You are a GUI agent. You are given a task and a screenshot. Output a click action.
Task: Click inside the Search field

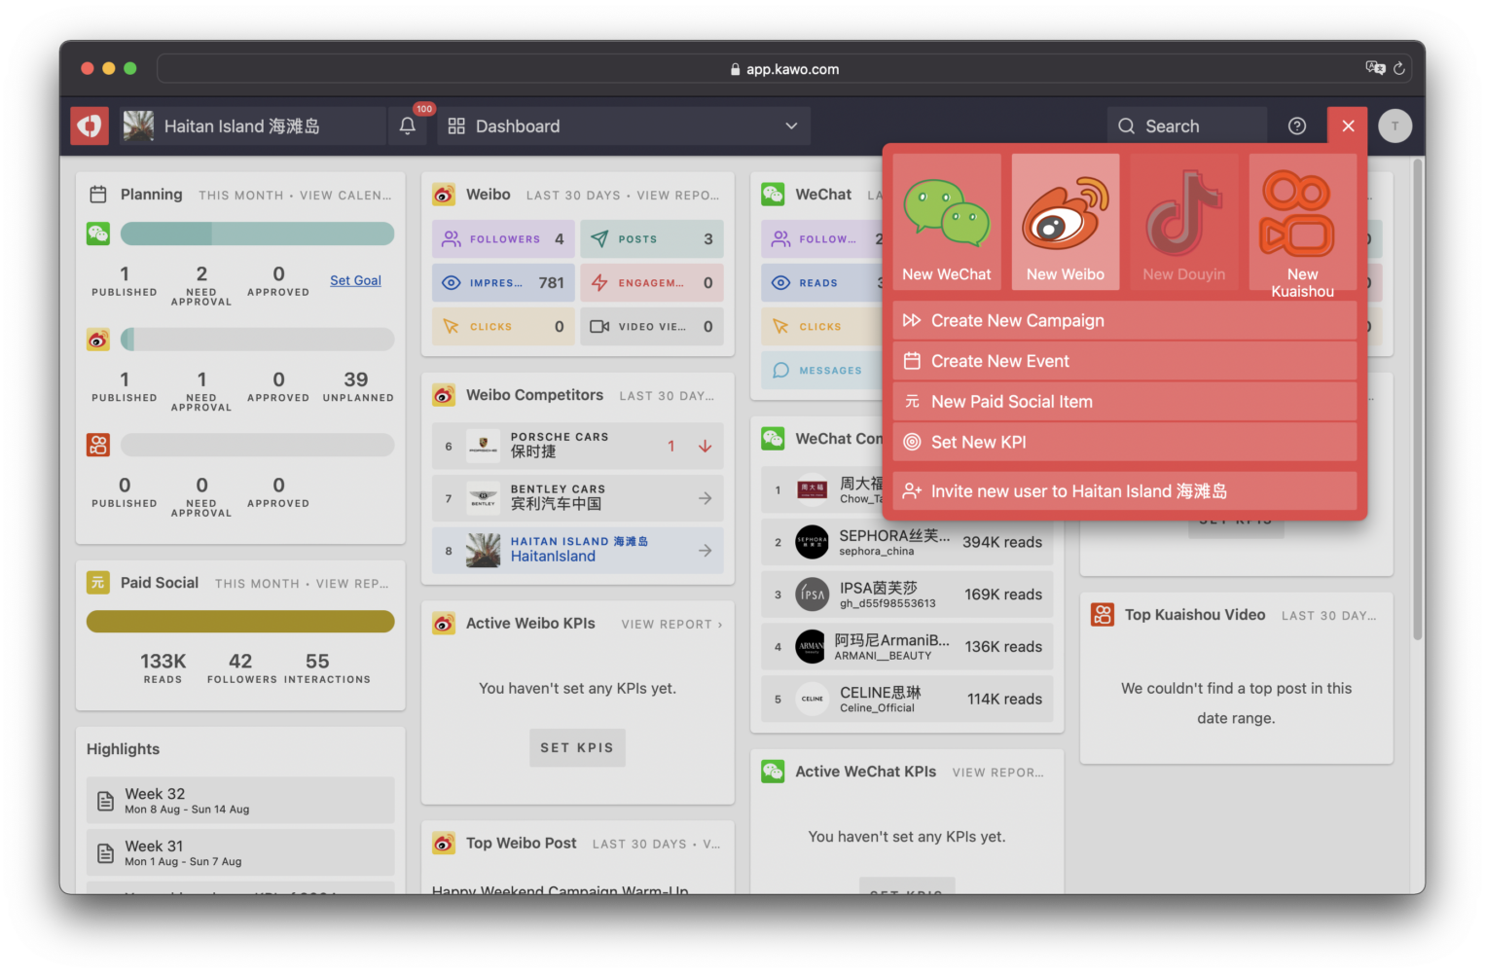point(1187,126)
